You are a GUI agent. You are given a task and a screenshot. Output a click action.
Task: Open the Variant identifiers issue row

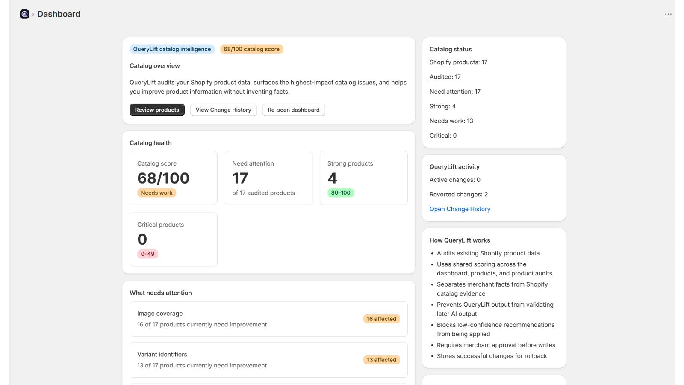coord(268,360)
